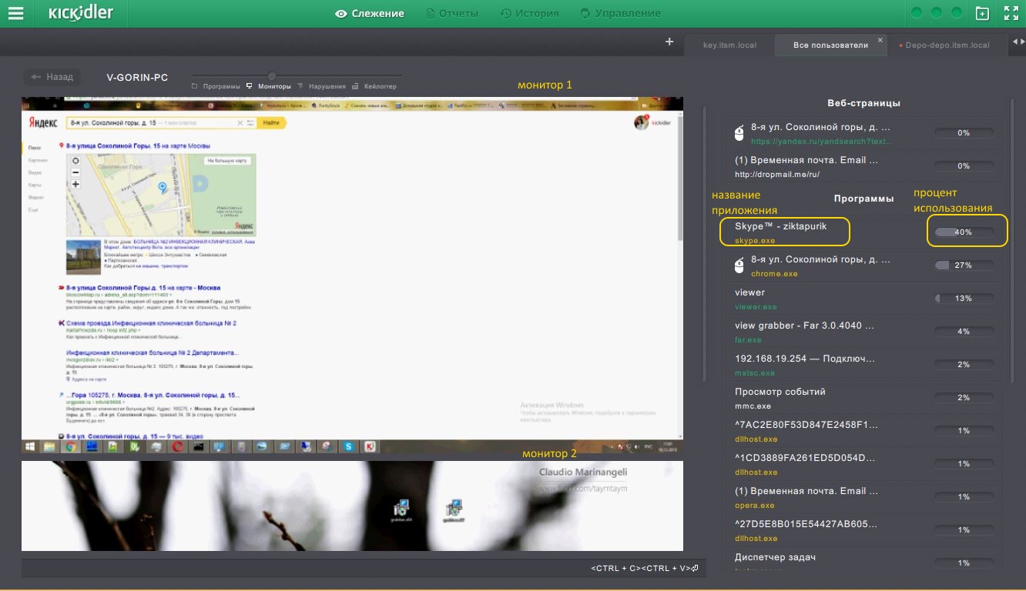Click the add-window icon in header
The image size is (1026, 591).
pos(982,13)
